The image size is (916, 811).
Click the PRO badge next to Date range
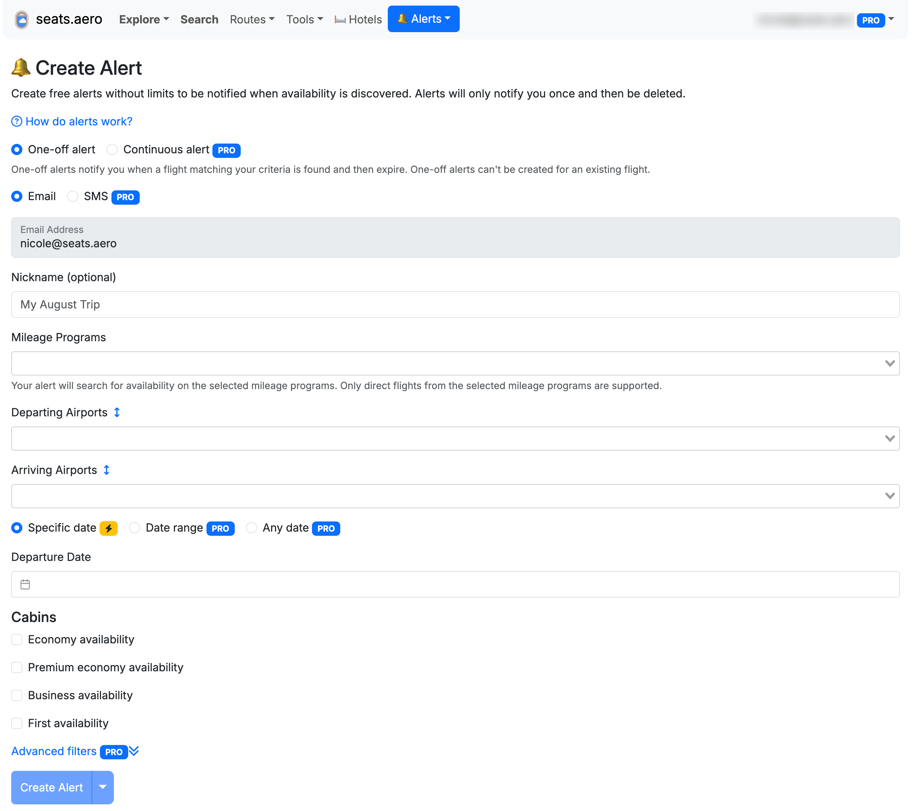pos(220,528)
